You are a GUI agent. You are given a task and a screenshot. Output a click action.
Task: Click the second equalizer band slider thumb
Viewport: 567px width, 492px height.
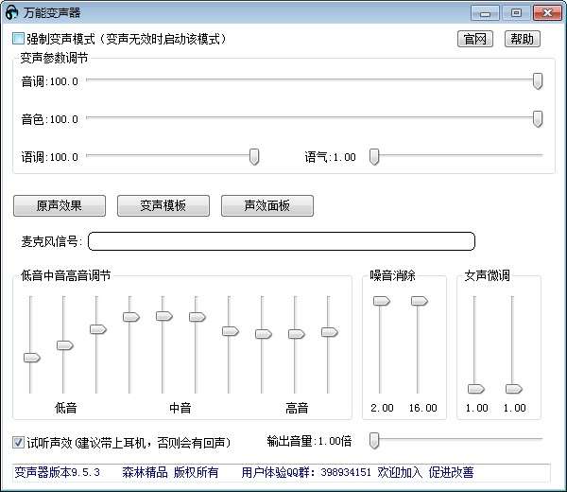65,345
